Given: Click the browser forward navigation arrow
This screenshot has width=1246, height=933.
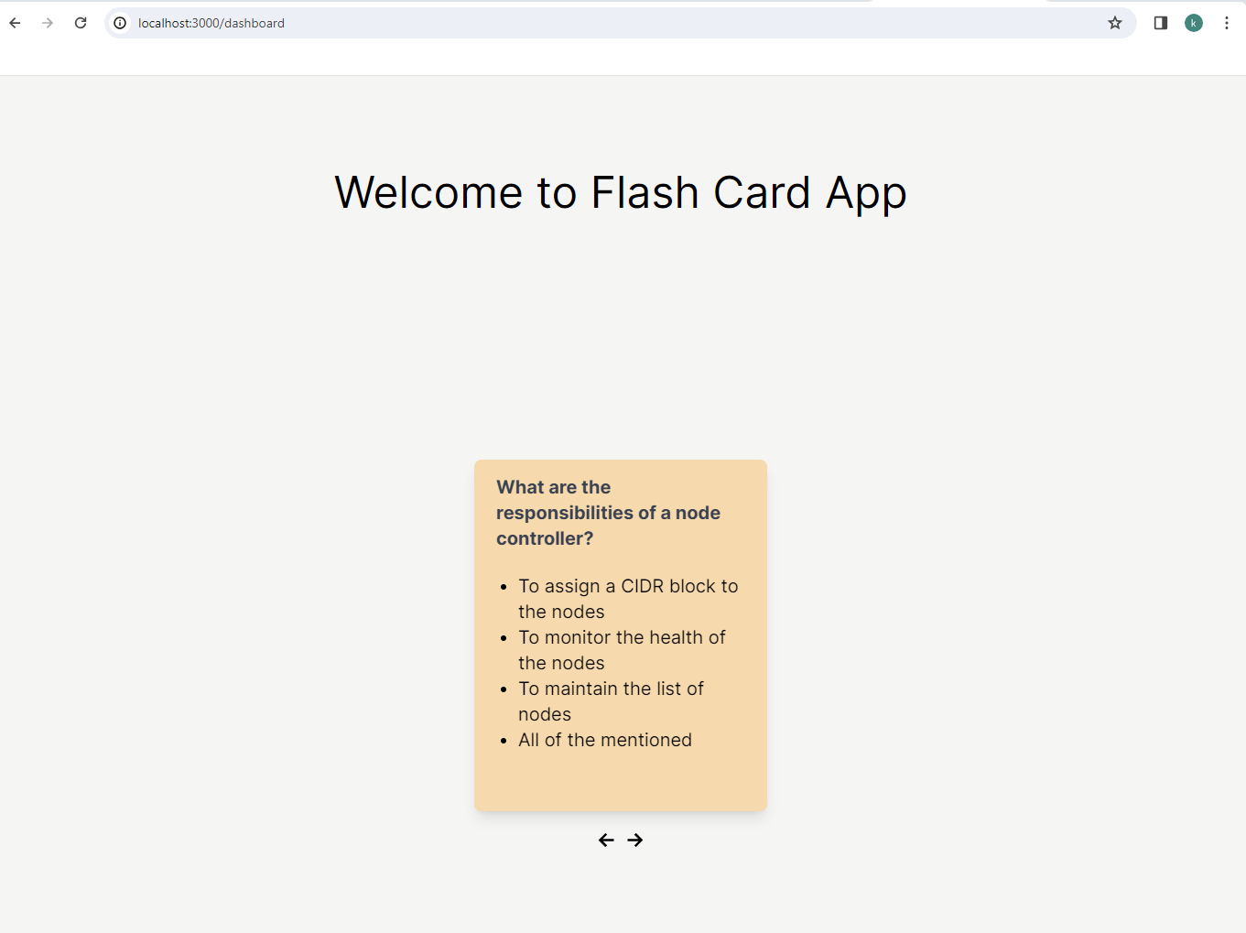Looking at the screenshot, I should click(47, 23).
